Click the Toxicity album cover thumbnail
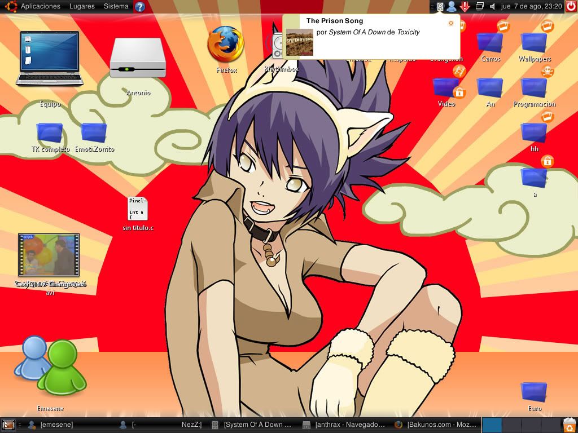The image size is (578, 433). pyautogui.click(x=299, y=42)
